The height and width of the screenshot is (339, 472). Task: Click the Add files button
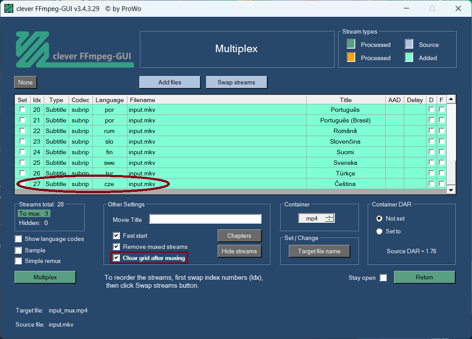169,82
